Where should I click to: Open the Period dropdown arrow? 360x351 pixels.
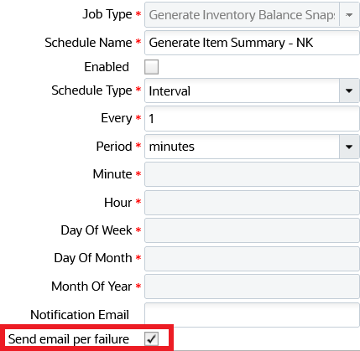click(349, 147)
